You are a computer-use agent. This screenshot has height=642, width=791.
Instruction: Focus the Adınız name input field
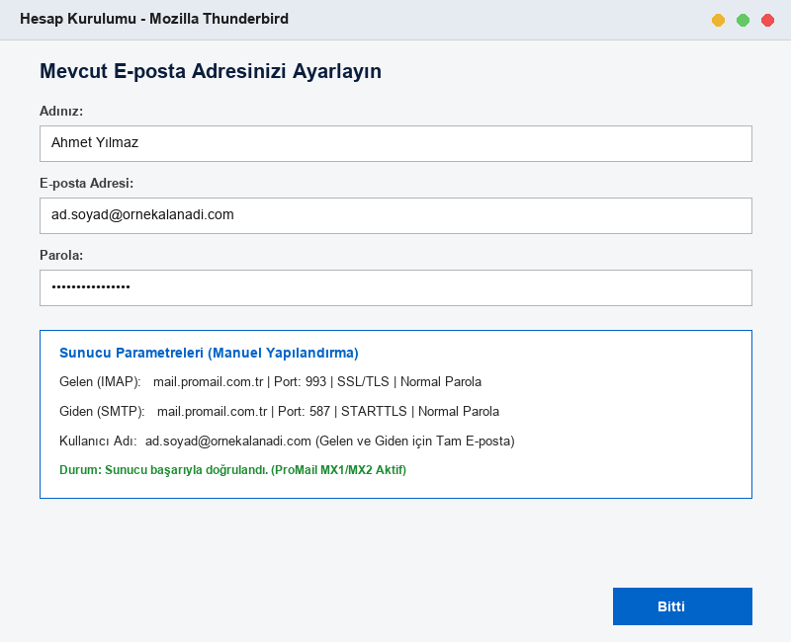click(x=395, y=143)
